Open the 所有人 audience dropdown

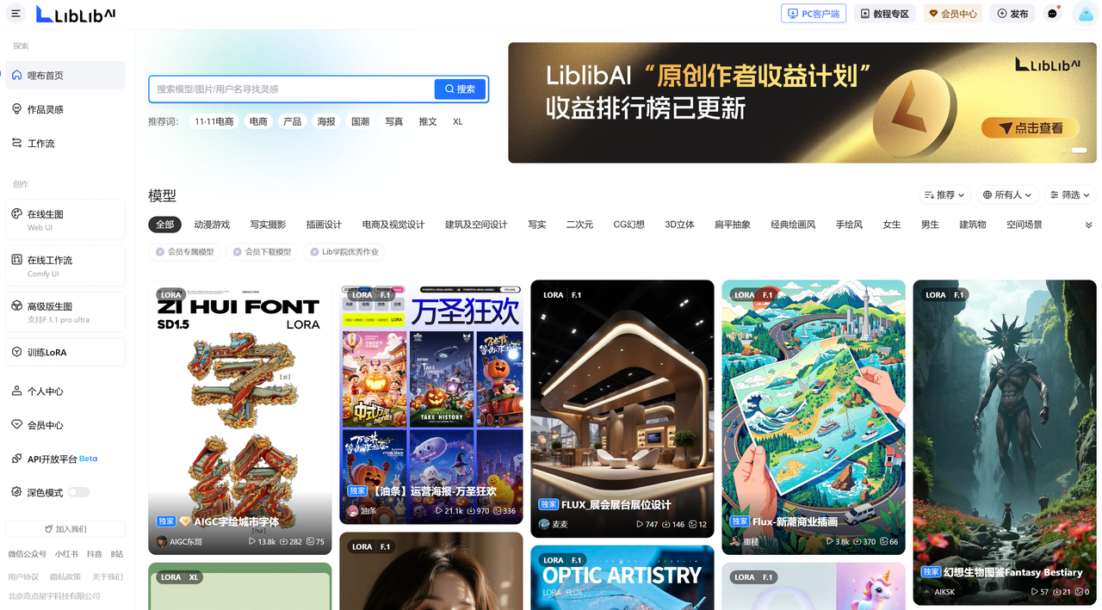(x=1007, y=195)
